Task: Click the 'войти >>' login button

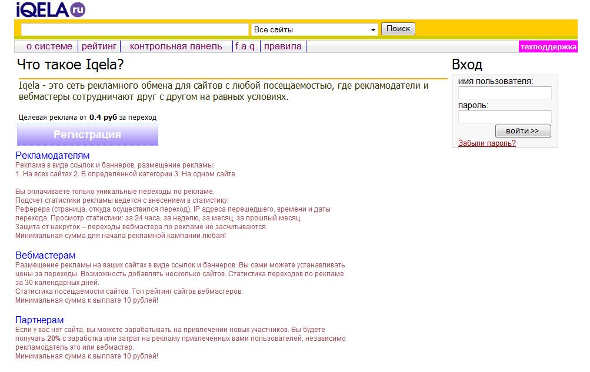Action: click(x=523, y=131)
